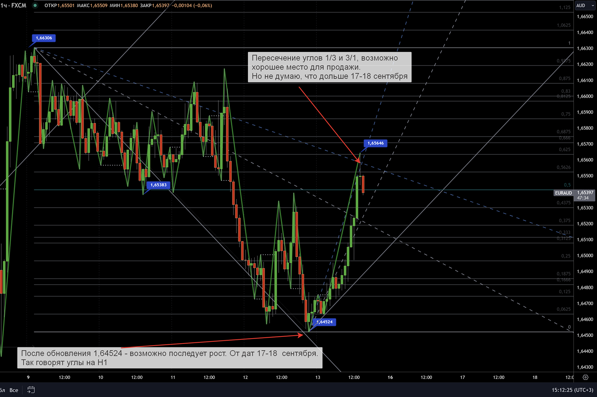Click the 1,64300 price axis label

click(x=585, y=367)
